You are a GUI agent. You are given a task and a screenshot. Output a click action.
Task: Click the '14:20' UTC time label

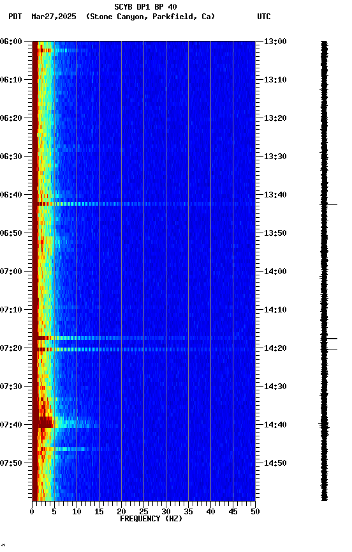275,348
